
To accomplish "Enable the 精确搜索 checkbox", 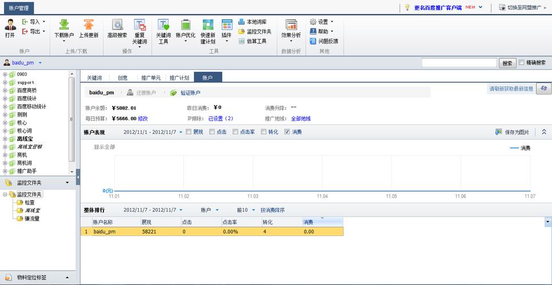I will (522, 63).
